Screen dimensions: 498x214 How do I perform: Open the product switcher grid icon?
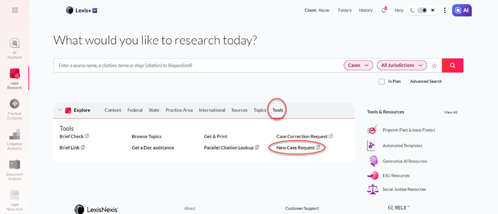point(15,10)
